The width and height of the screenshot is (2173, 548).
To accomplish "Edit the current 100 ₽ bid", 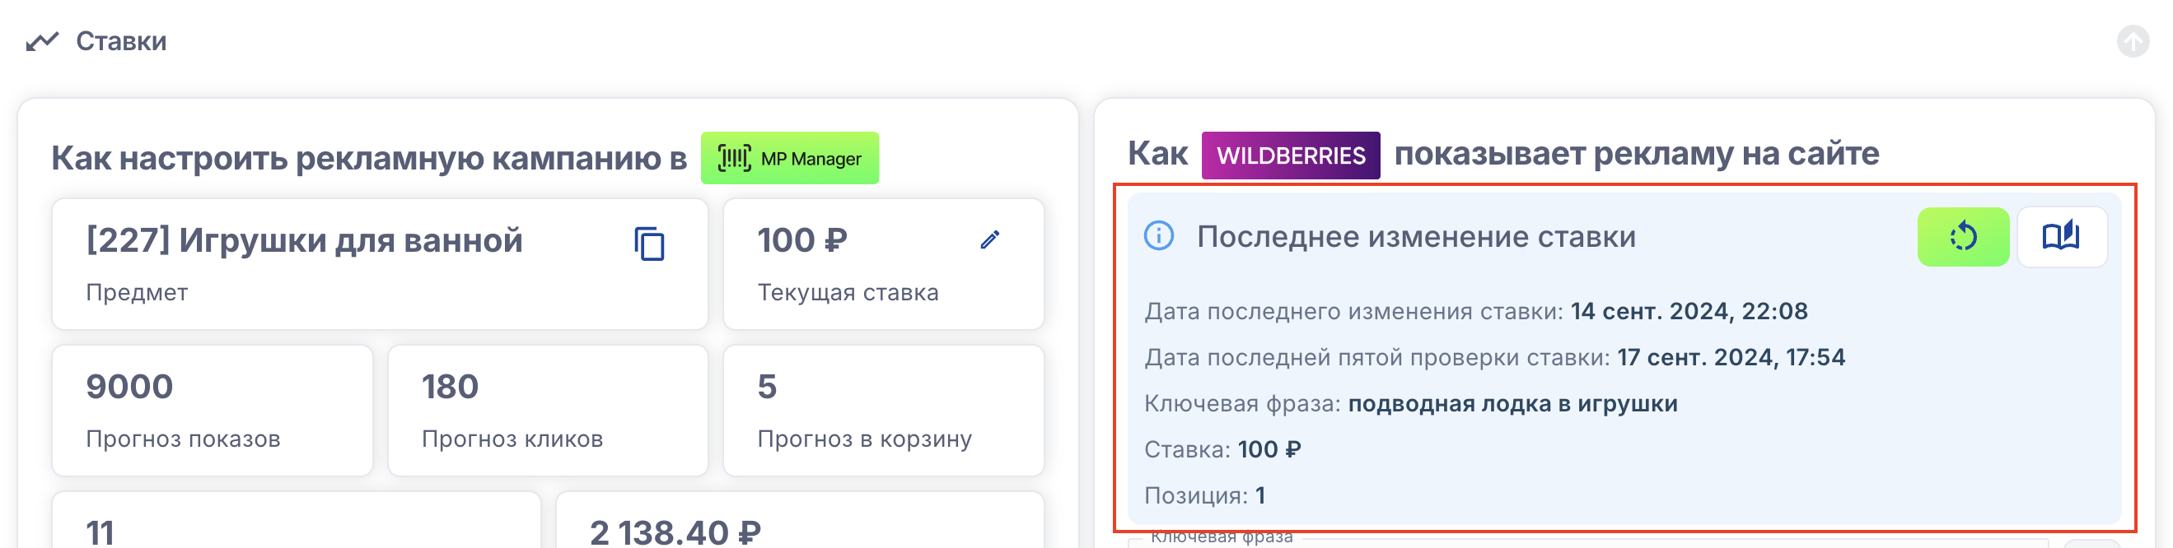I will [x=989, y=240].
